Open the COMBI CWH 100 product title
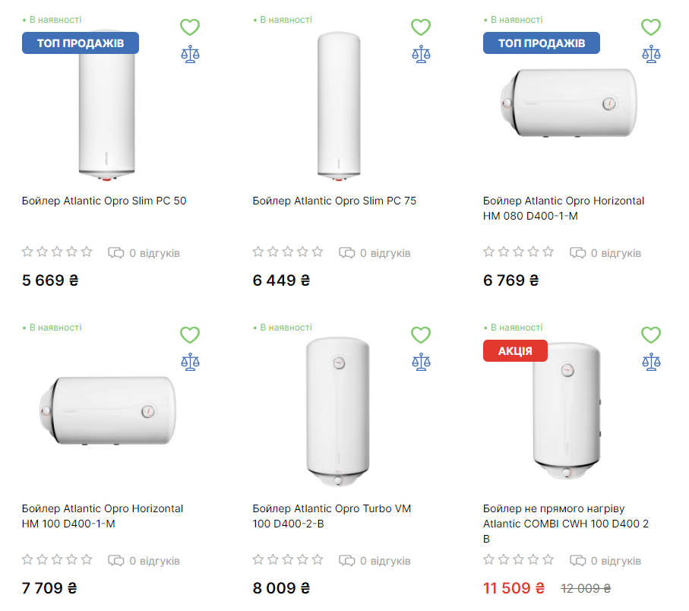The width and height of the screenshot is (689, 611). click(x=565, y=524)
